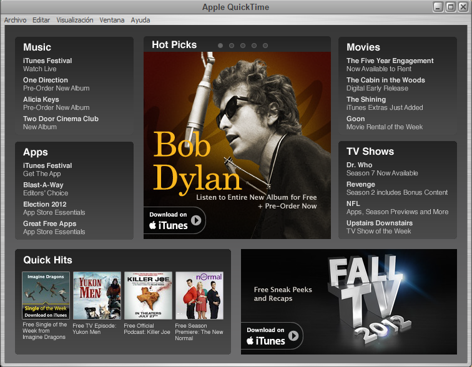Screen dimensions: 472x367
Task: Click Revenge TV show link
Action: [361, 184]
